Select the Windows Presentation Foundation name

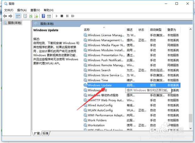click(106, 55)
